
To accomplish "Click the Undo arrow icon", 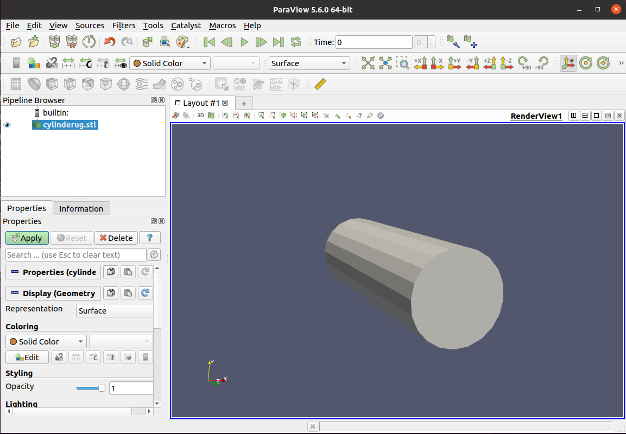I will 109,42.
